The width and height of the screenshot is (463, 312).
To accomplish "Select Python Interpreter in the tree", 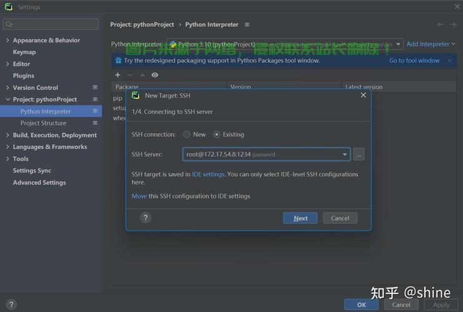I will click(x=51, y=111).
